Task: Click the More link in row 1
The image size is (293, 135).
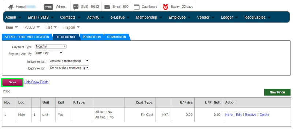Action: [x=229, y=115]
